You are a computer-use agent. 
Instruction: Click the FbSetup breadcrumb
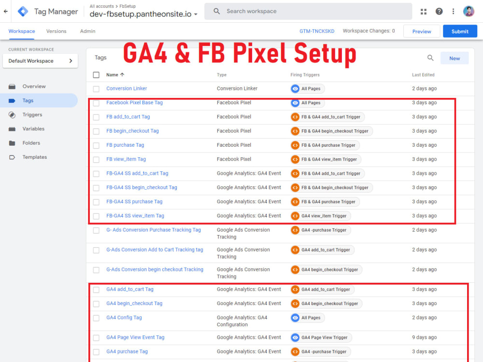(x=128, y=6)
